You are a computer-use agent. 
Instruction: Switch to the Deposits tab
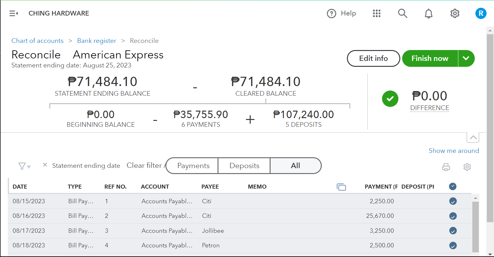[244, 166]
